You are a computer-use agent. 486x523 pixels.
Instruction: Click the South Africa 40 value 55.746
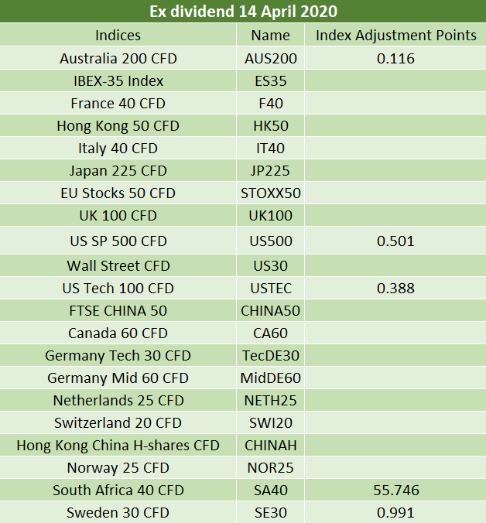(x=396, y=490)
